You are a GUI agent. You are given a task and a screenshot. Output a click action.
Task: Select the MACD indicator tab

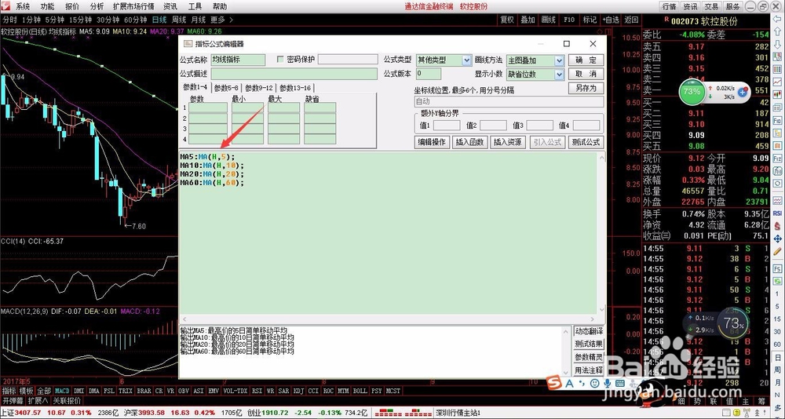pyautogui.click(x=62, y=391)
